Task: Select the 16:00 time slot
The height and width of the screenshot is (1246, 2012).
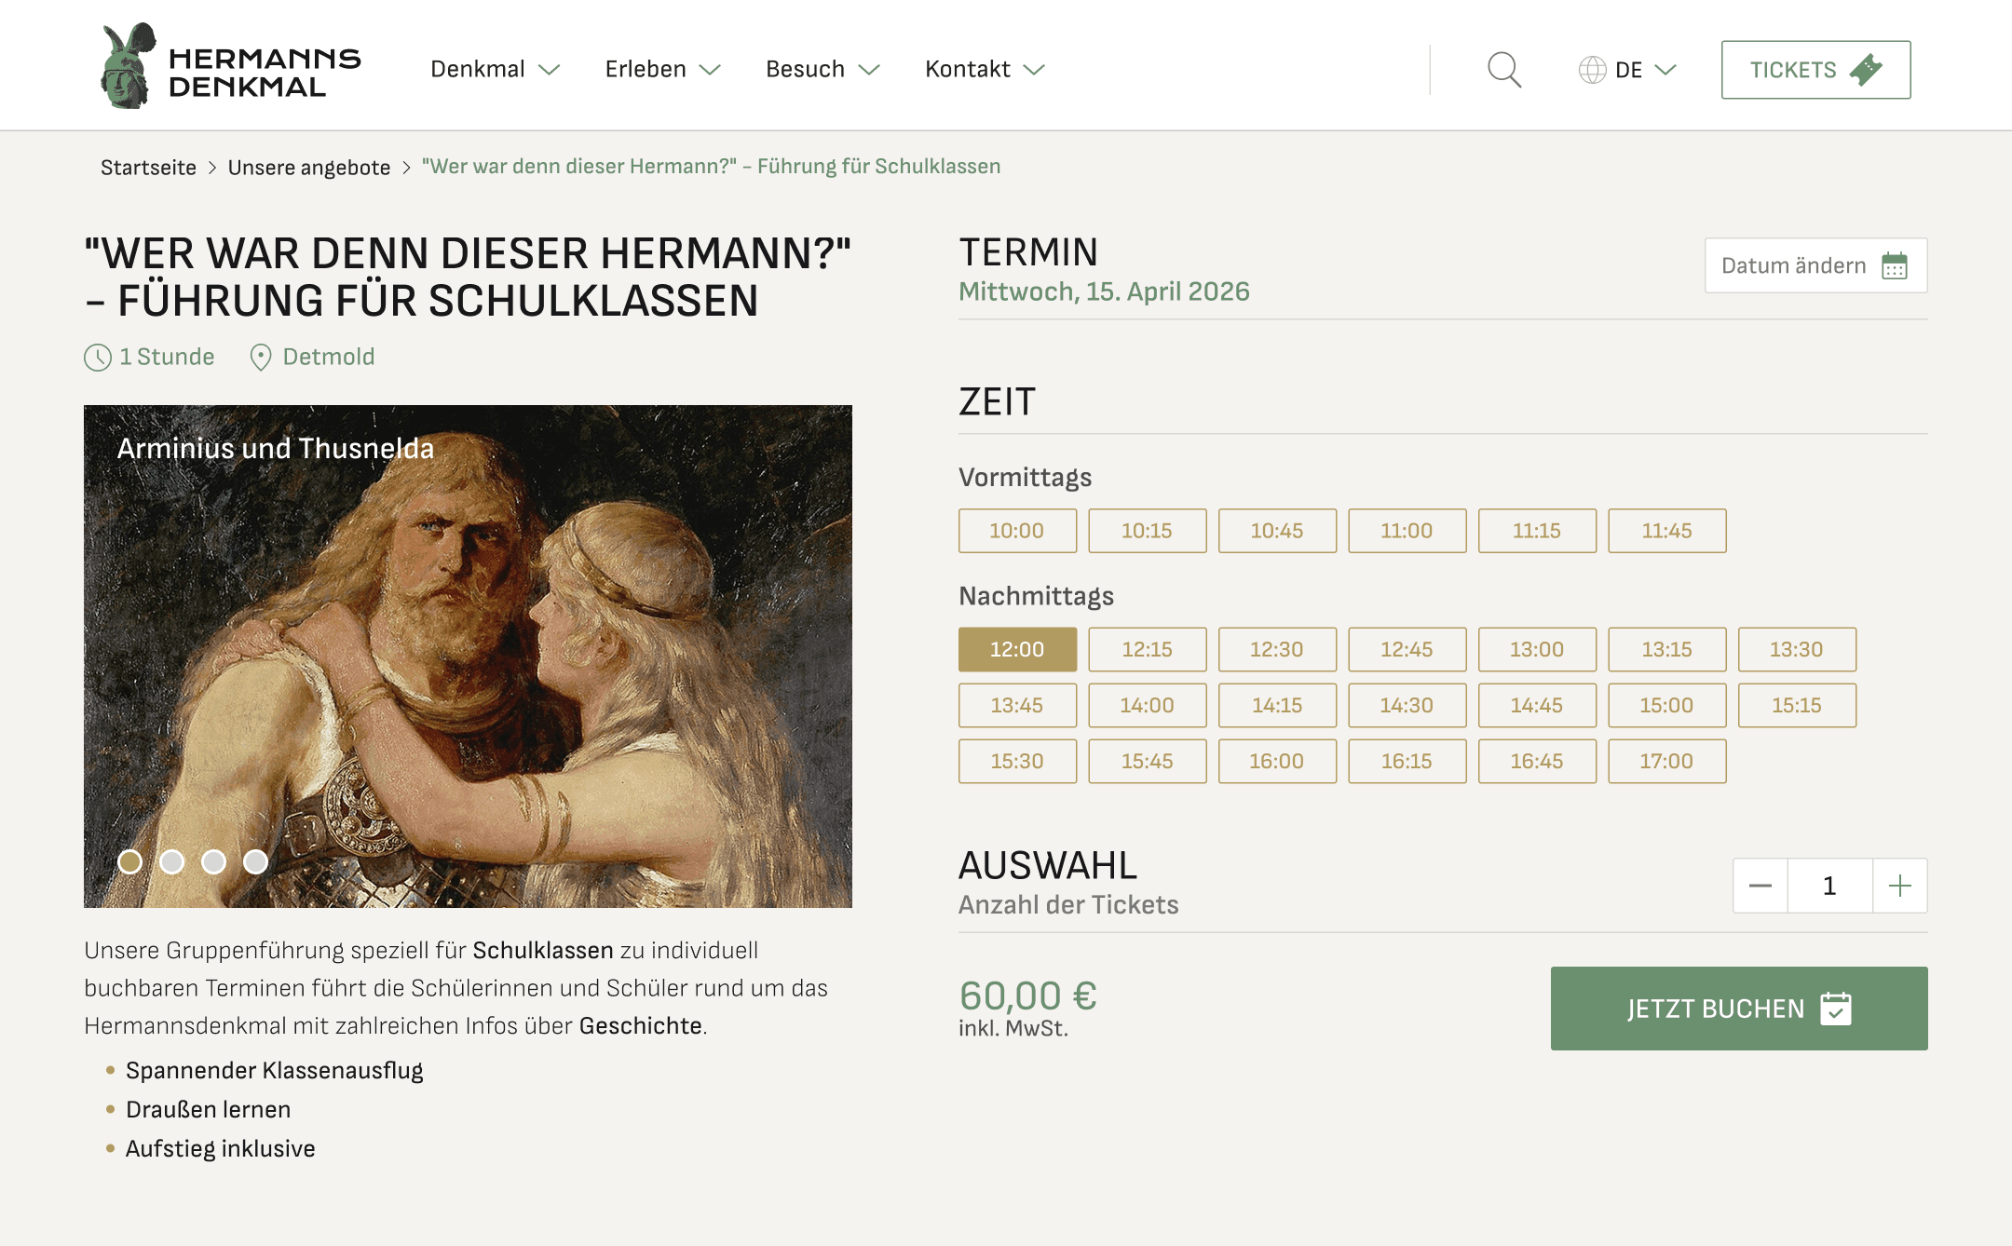Action: point(1277,761)
